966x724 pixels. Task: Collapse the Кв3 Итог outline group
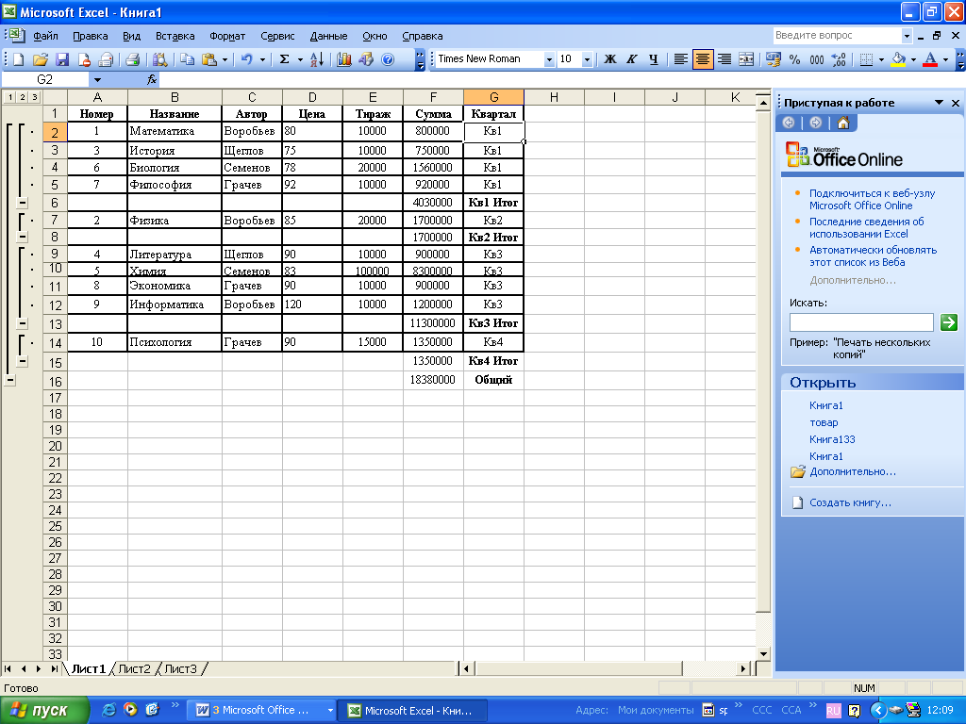(23, 323)
